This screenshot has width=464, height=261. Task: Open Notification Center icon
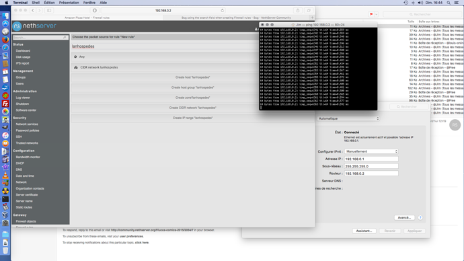point(457,3)
